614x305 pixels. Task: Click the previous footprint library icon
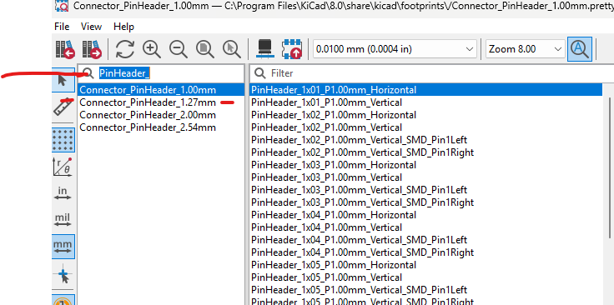point(64,49)
